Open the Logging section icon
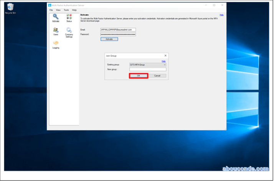274x181 pixels. click(56, 44)
